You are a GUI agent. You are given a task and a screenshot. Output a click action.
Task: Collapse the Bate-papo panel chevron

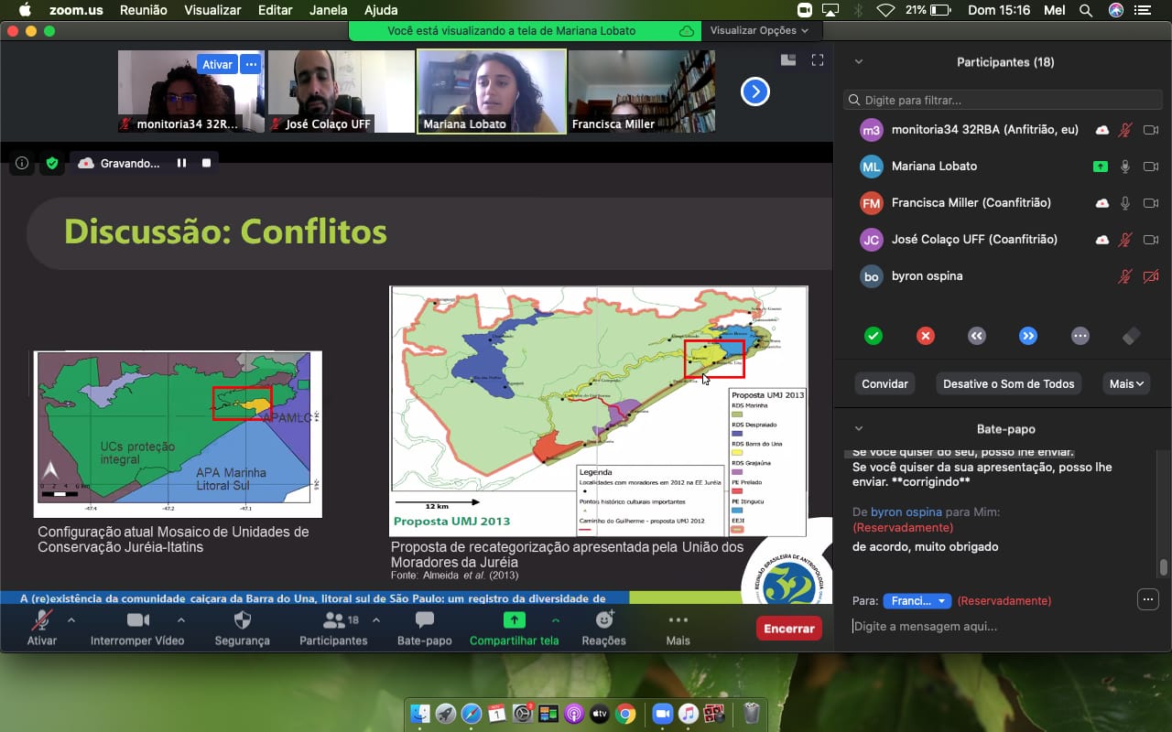859,428
